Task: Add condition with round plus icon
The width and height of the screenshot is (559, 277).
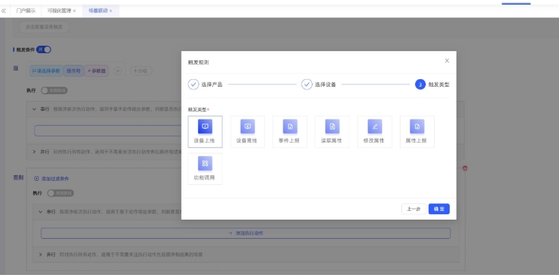Action: pyautogui.click(x=117, y=71)
